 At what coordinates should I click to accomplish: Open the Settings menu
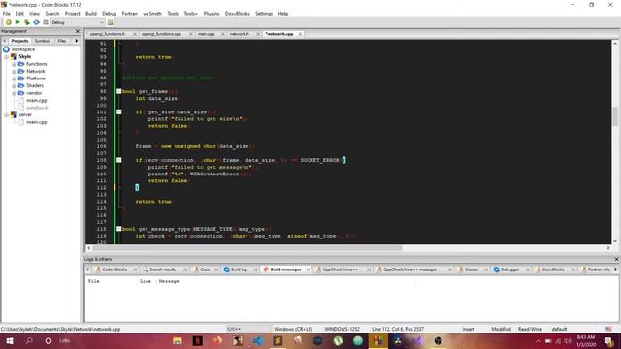[264, 13]
